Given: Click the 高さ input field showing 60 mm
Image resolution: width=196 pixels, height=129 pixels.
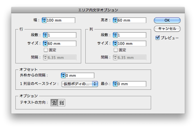Looking at the screenshot, I should pos(131,20).
